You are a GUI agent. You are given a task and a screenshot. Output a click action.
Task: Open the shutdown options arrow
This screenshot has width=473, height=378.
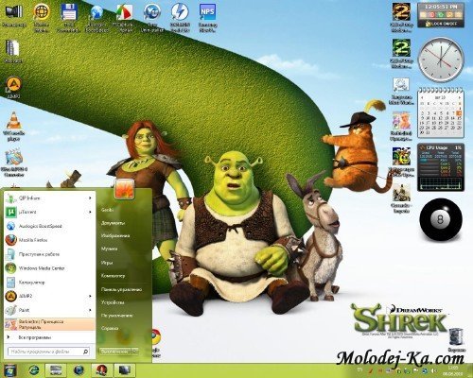click(134, 351)
